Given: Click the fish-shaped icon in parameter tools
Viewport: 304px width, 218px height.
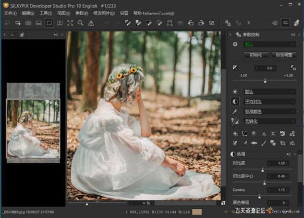Looking at the screenshot, I should pos(254,143).
